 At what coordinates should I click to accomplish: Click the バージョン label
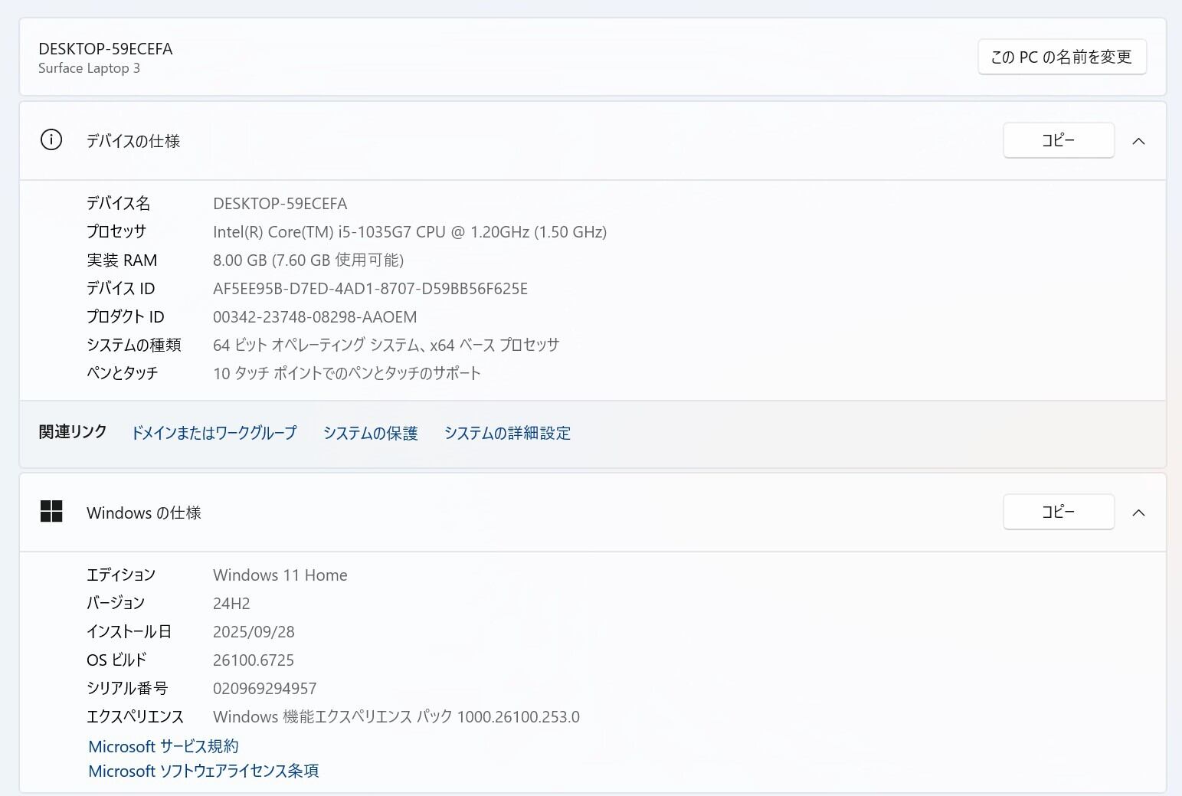[116, 604]
